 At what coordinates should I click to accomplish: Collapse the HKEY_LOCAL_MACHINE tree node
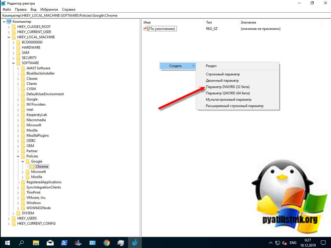[x=9, y=37]
